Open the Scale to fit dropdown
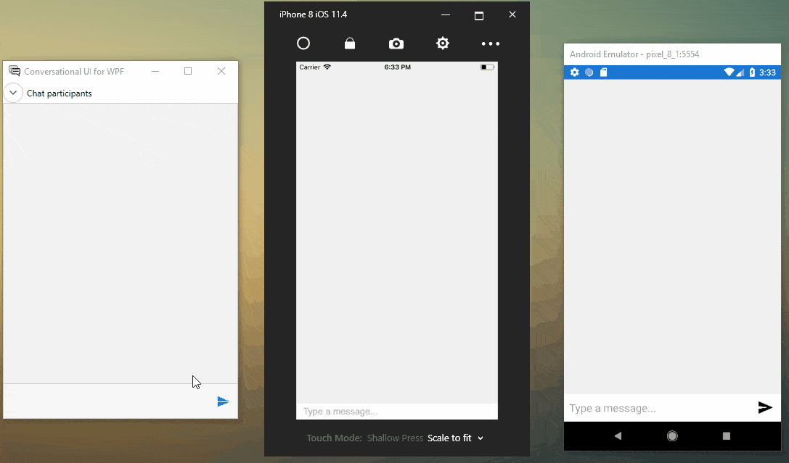 455,438
